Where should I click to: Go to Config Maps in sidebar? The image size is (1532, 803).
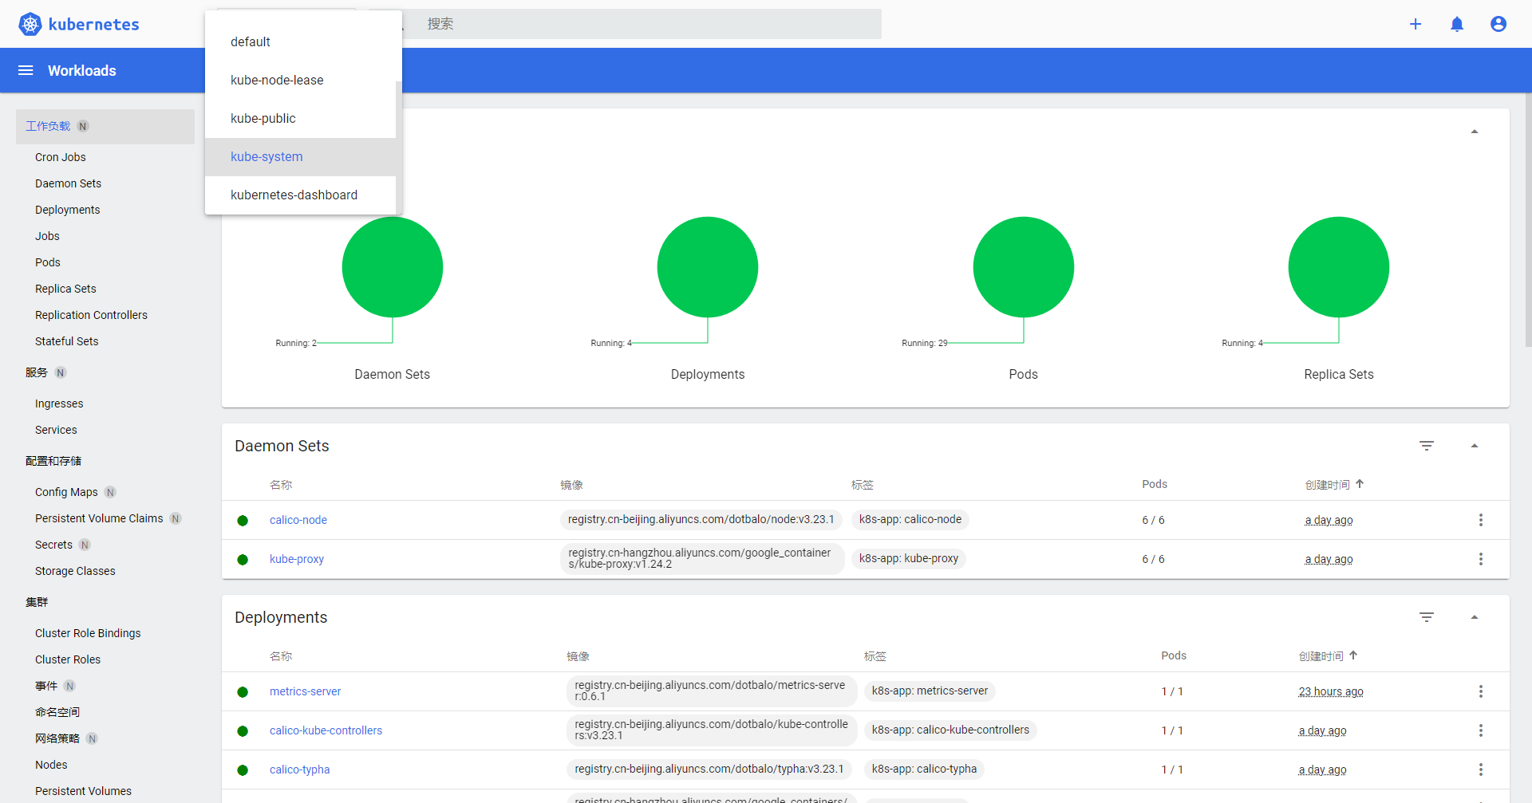click(x=66, y=492)
